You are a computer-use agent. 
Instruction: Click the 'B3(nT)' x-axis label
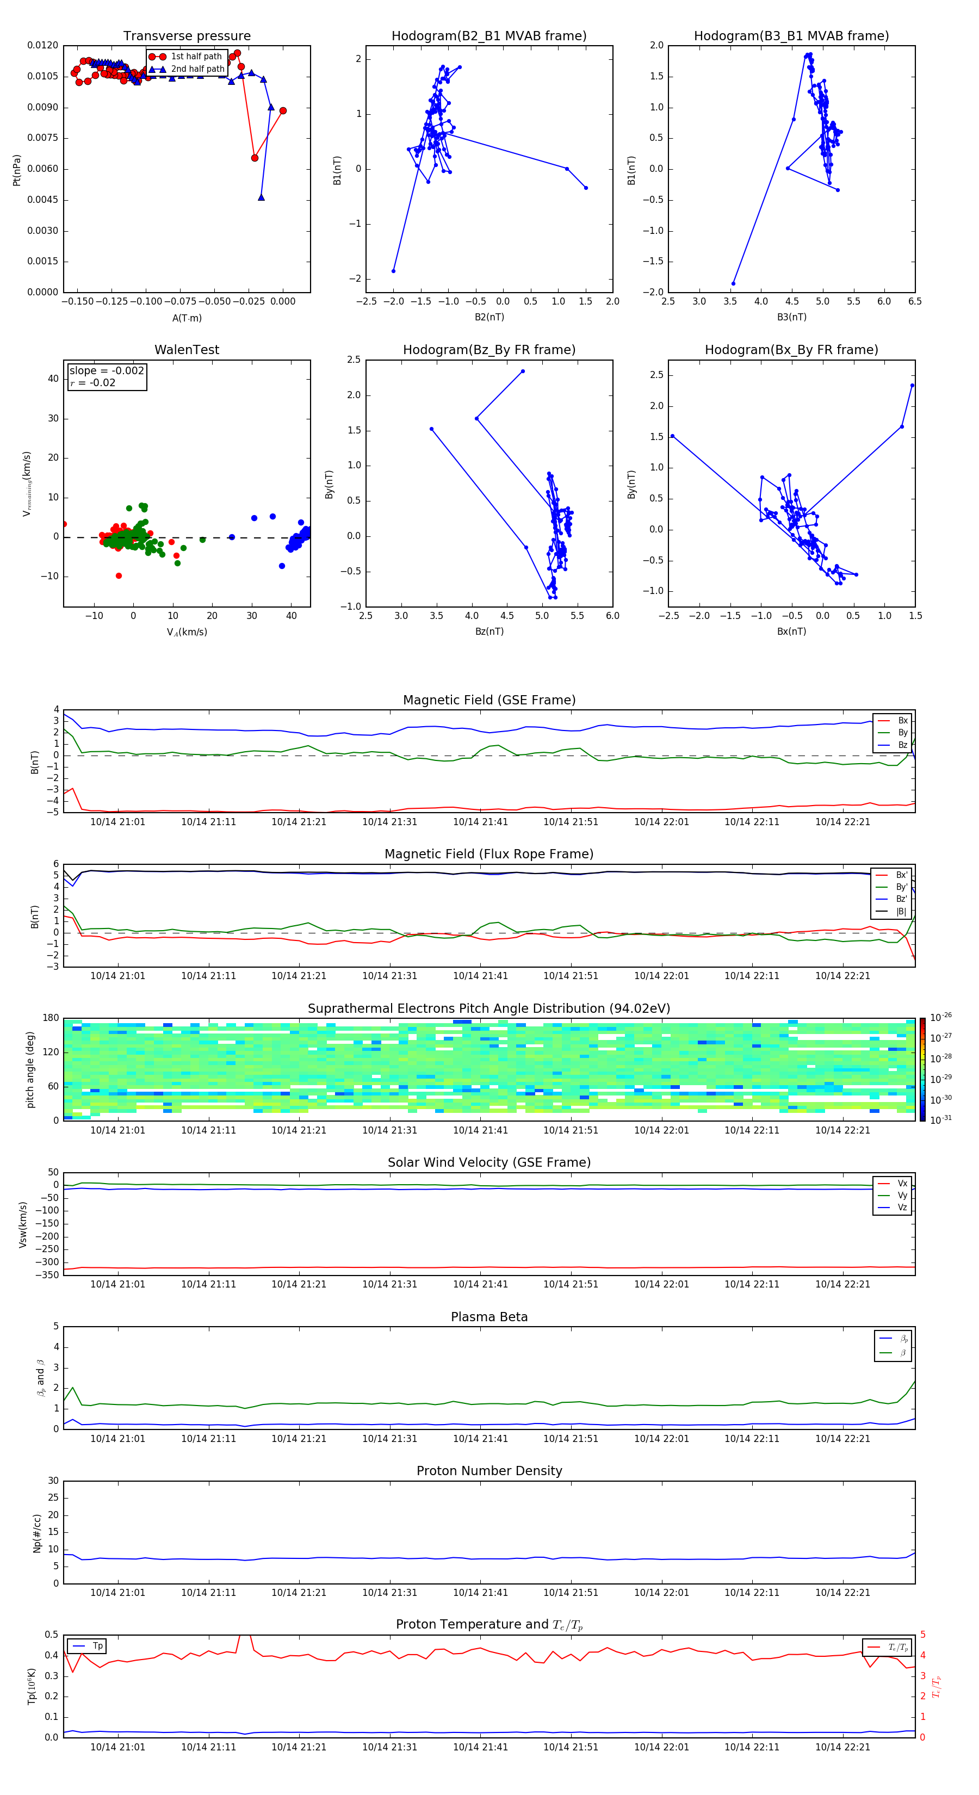tap(791, 317)
